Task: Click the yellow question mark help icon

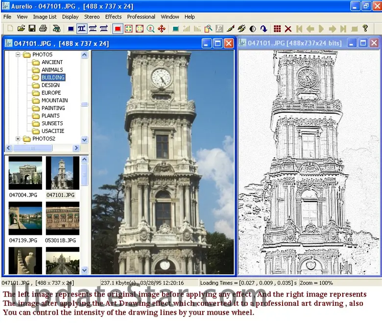Action: pos(365,28)
